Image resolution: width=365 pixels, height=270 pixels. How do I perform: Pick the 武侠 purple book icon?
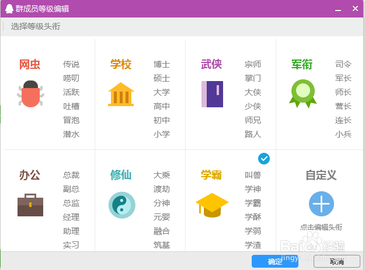click(x=212, y=94)
